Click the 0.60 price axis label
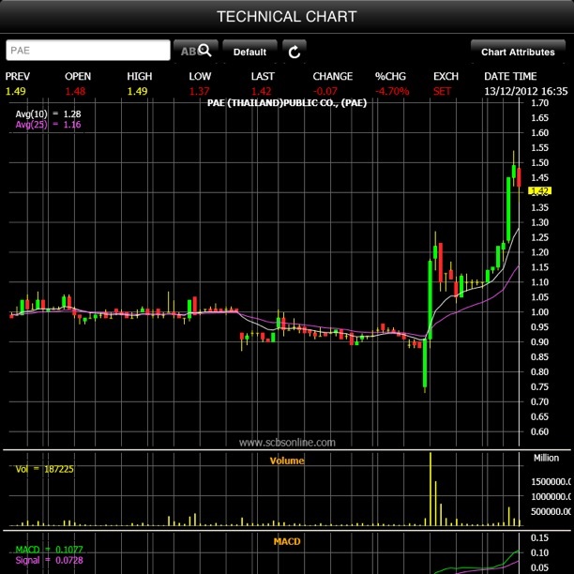The width and height of the screenshot is (574, 574). pos(539,431)
